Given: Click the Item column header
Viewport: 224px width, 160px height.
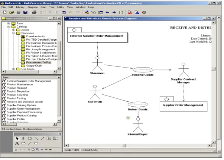Looking at the screenshot, I should [x=29, y=78].
